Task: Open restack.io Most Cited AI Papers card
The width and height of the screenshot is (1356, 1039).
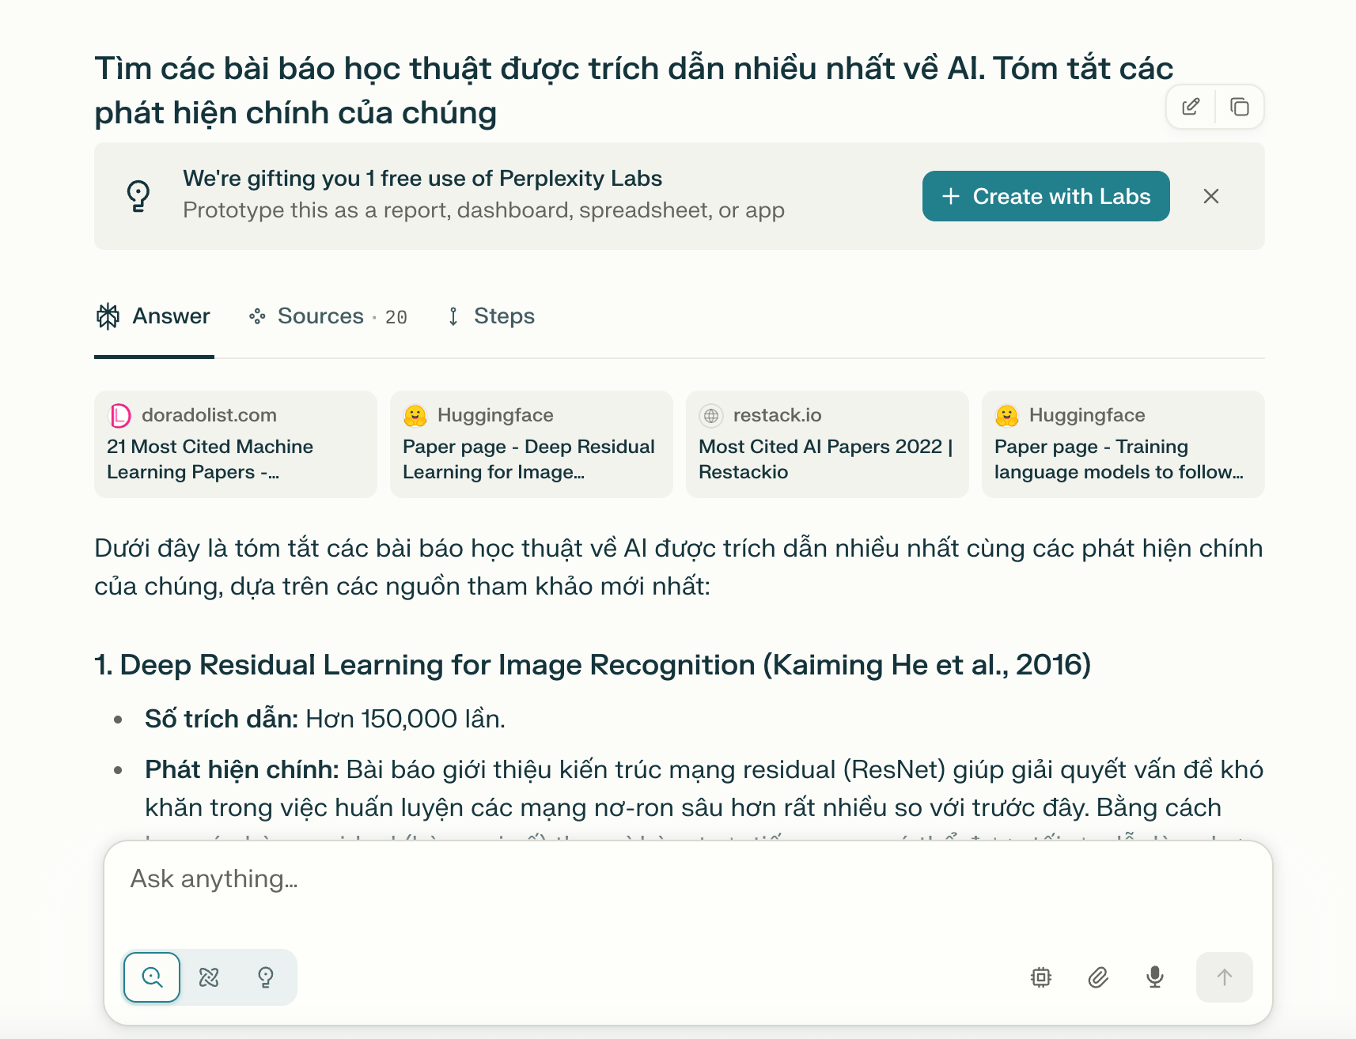Action: coord(828,444)
